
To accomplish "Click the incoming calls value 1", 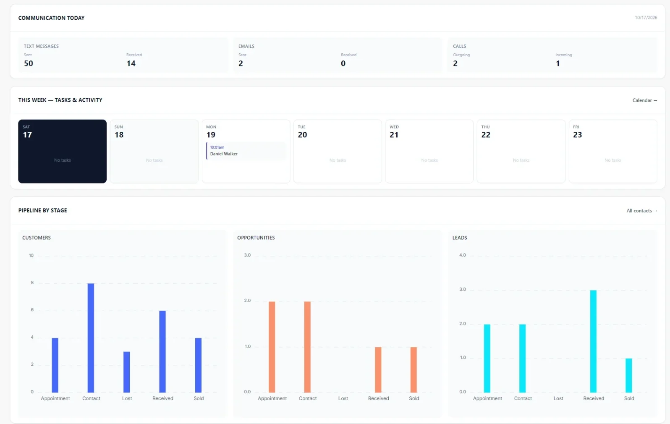I will [x=557, y=63].
